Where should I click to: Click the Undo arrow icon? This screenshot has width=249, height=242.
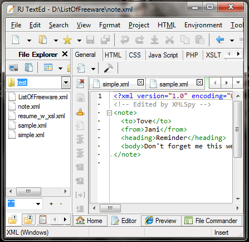point(125,40)
